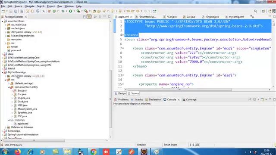
Task: Click the Open Perspective icon
Action: click(263, 11)
